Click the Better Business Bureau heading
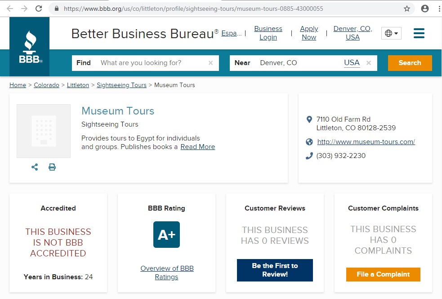 pos(145,34)
